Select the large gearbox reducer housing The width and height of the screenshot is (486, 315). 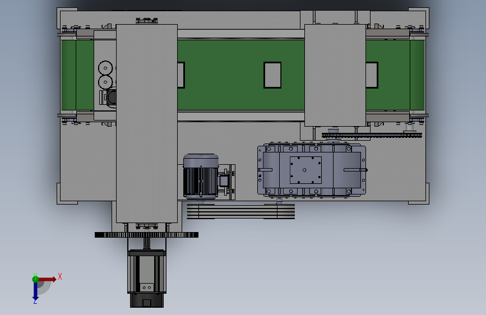coord(312,170)
